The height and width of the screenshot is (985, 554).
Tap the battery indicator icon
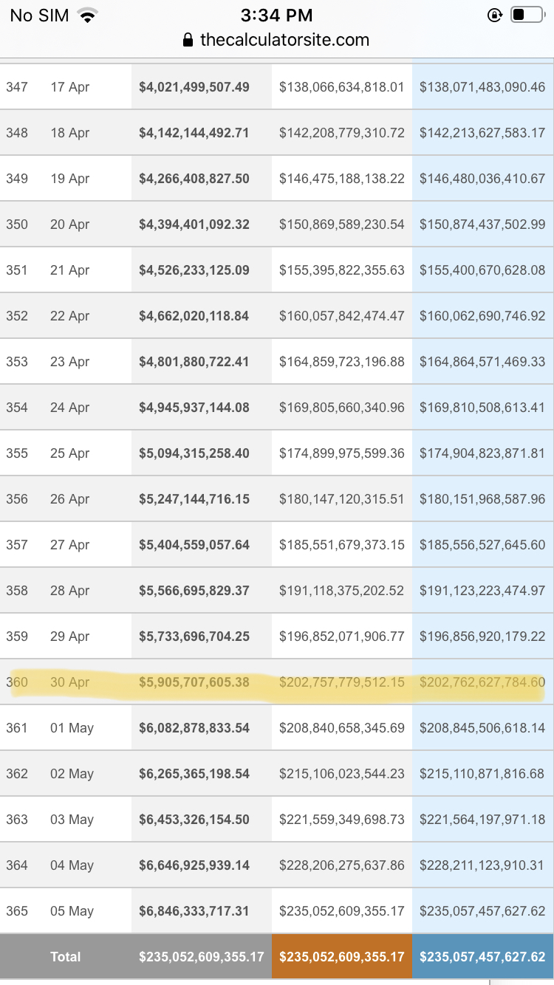tap(527, 15)
